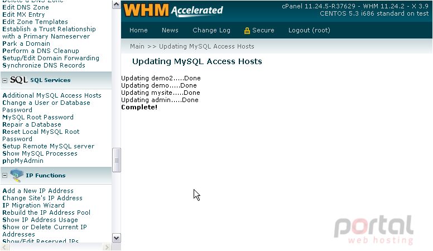Viewport: 433px width, 251px height.
Task: Open MySQL Root Password
Action: tap(38, 117)
